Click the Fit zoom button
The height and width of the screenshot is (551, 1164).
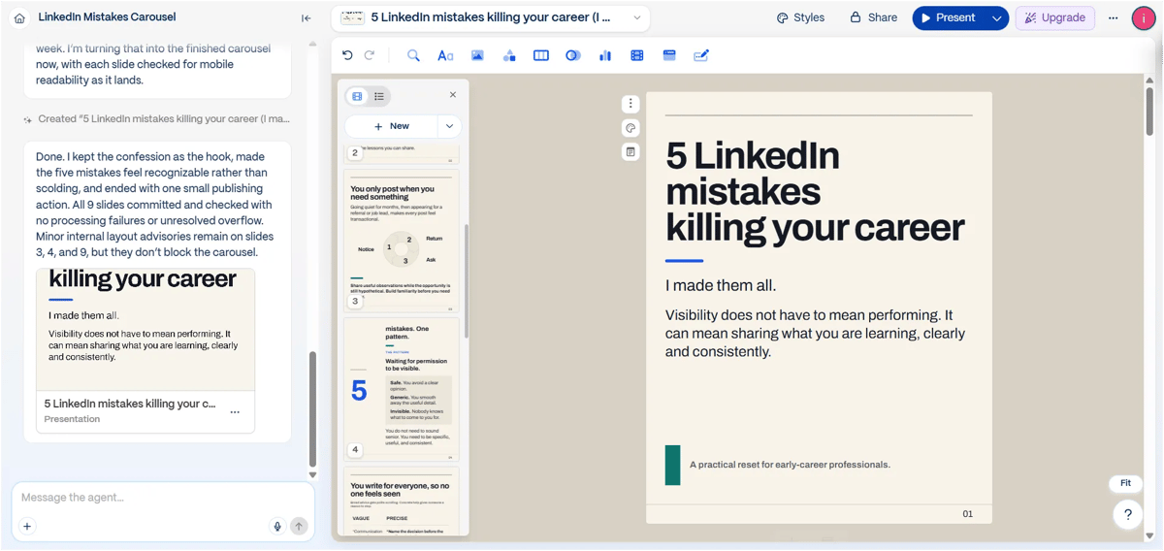click(1125, 483)
